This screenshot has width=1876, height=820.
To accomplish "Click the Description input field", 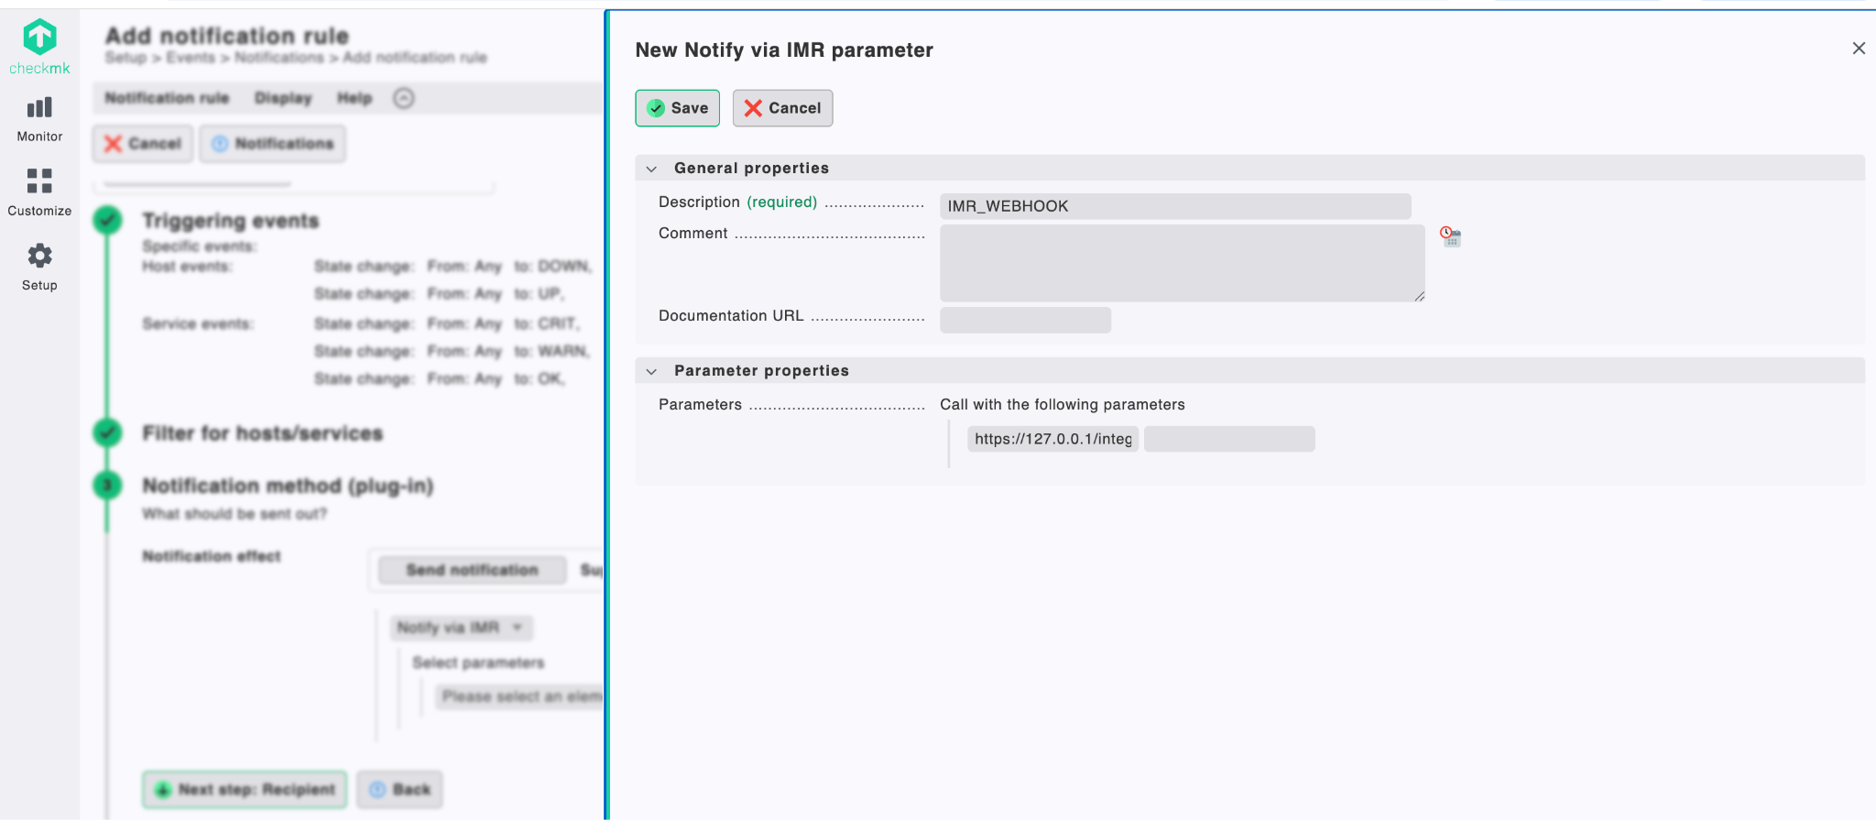I will [1174, 206].
